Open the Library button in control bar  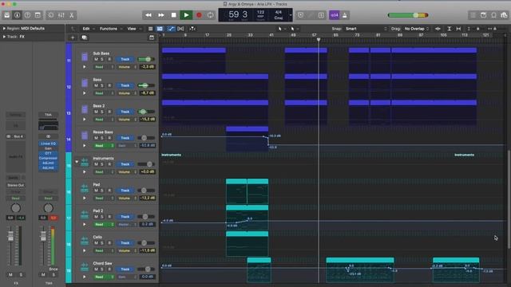pos(7,15)
